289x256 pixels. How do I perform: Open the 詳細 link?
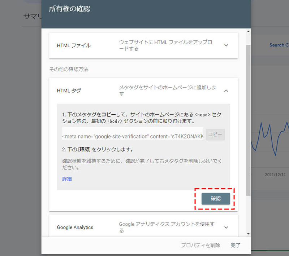click(x=67, y=179)
